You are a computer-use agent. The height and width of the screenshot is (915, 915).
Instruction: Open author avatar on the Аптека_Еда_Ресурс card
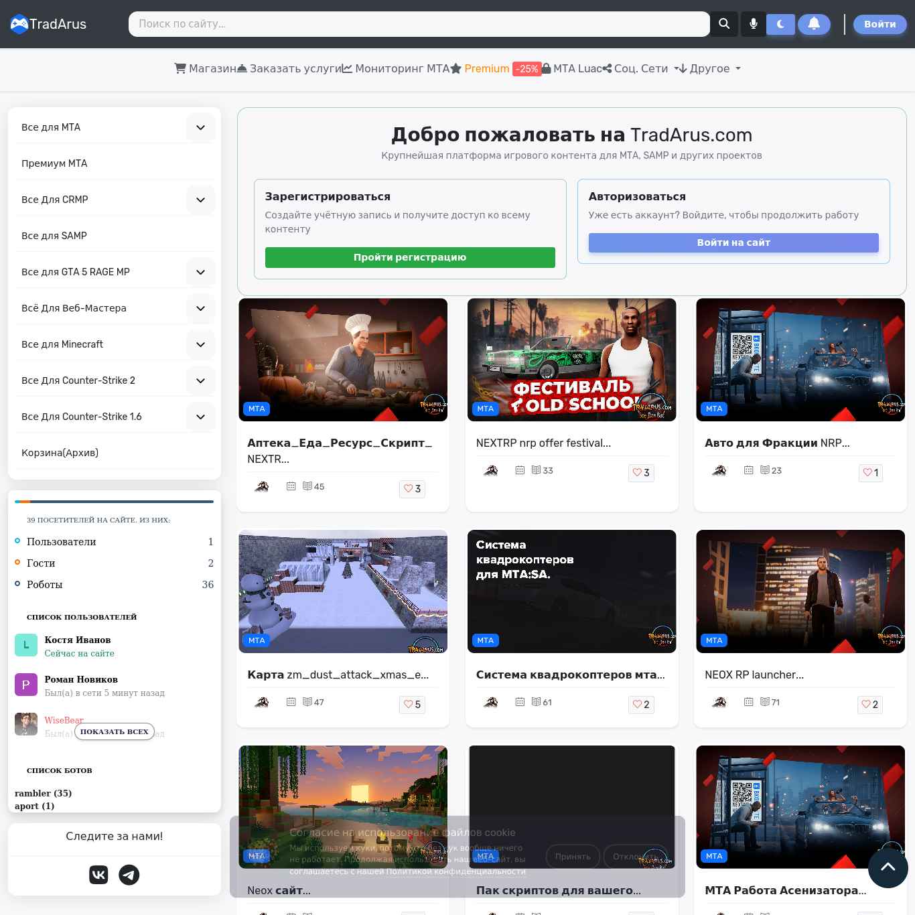click(x=262, y=486)
